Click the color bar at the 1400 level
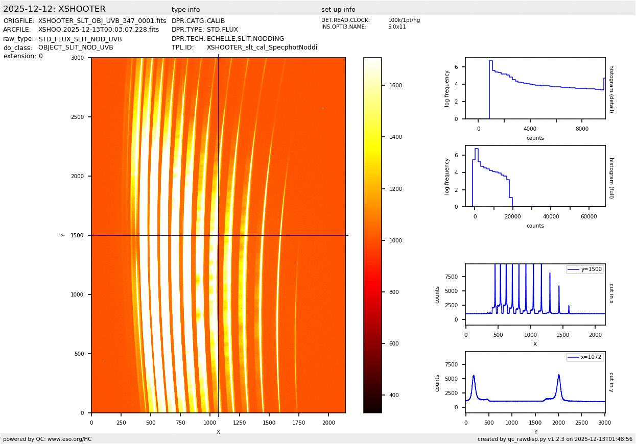Screen dimensions: 636x444 click(372, 137)
